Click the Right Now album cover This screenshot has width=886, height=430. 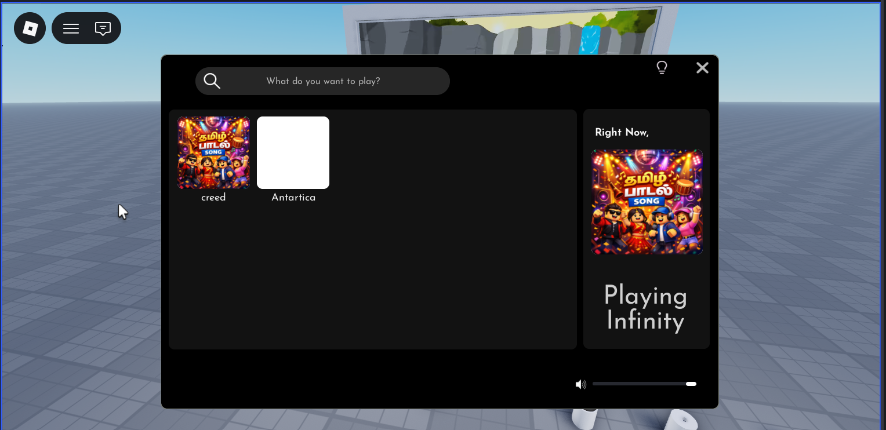click(647, 202)
